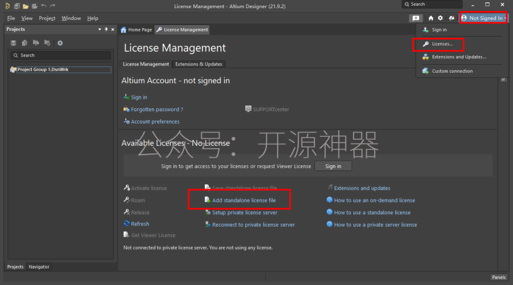The width and height of the screenshot is (513, 285).
Task: Switch to the Navigator bottom tab
Action: pos(39,266)
